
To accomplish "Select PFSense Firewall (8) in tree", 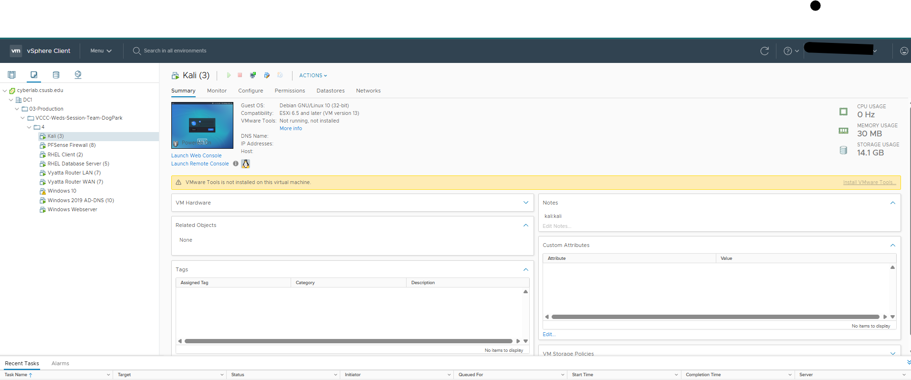I will [71, 145].
